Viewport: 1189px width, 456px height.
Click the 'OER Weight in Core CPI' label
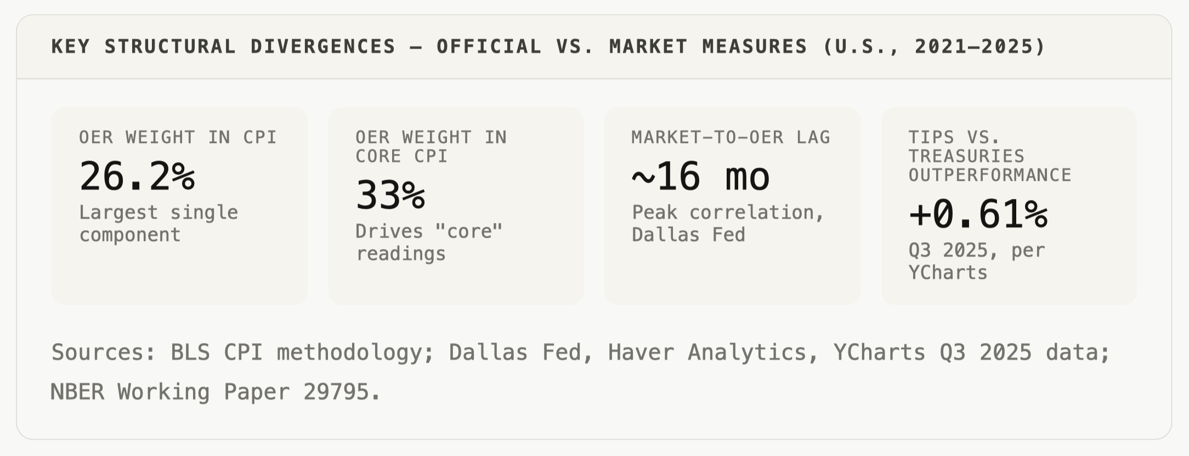pos(431,146)
